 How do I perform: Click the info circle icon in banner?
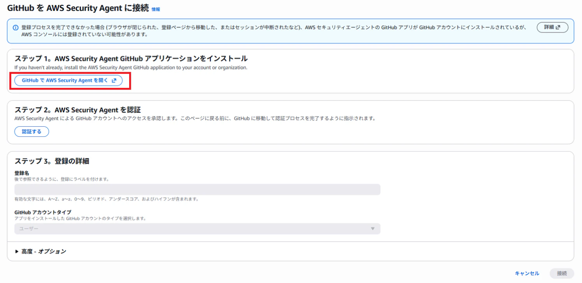[x=16, y=28]
